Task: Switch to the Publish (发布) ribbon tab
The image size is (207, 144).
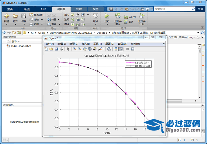Action: point(79,9)
